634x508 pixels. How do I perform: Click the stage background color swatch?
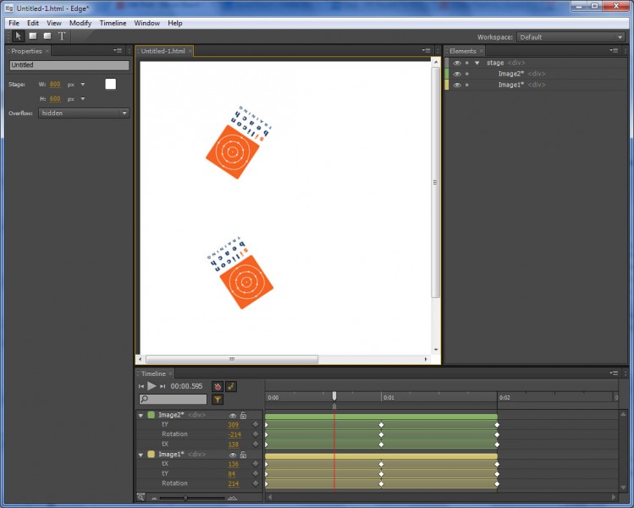(x=110, y=84)
